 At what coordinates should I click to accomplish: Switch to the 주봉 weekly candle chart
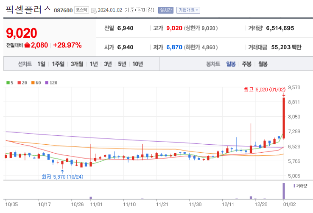[247, 64]
